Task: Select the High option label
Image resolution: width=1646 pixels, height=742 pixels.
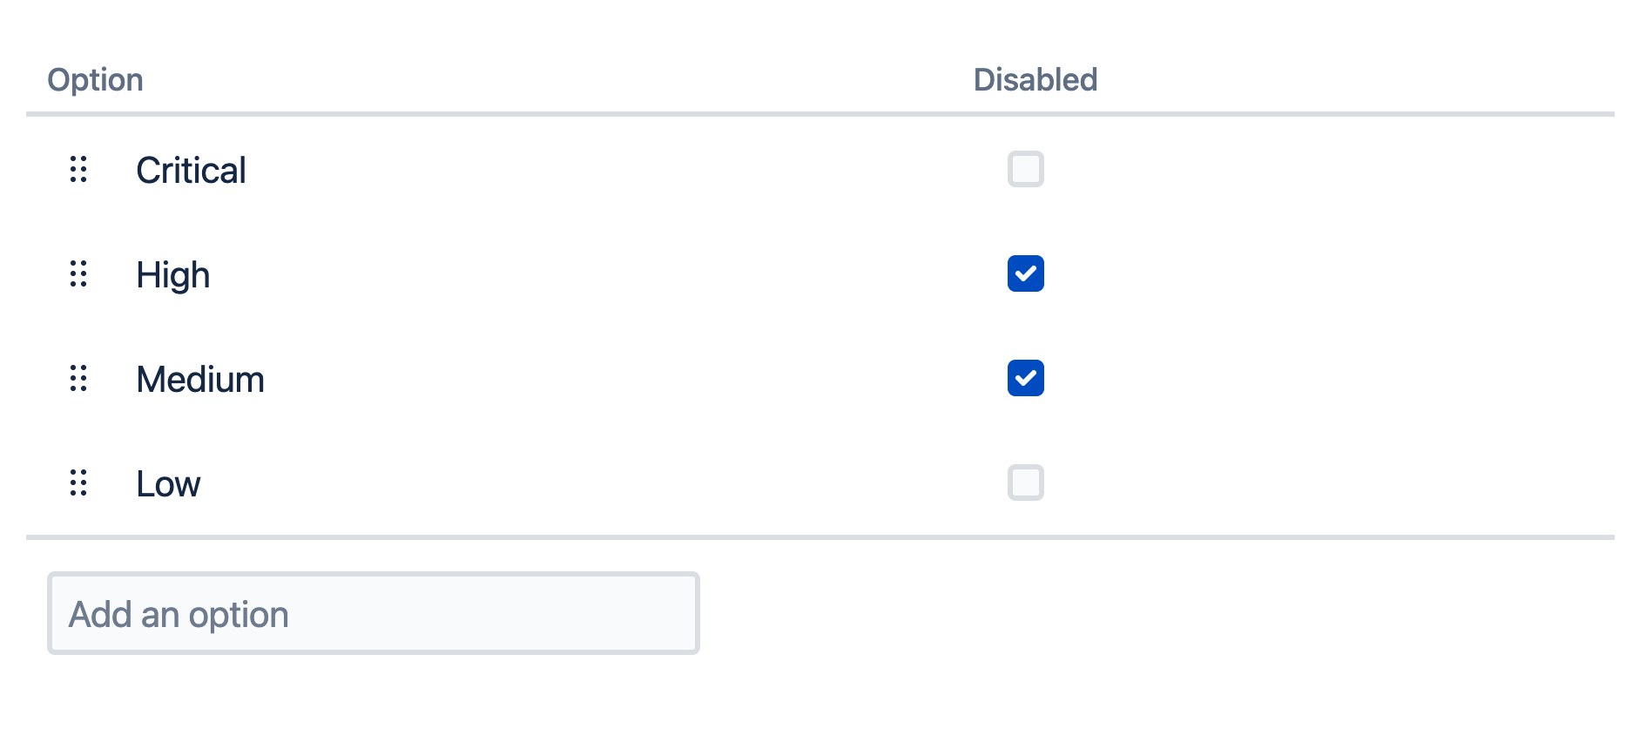Action: coord(172,275)
